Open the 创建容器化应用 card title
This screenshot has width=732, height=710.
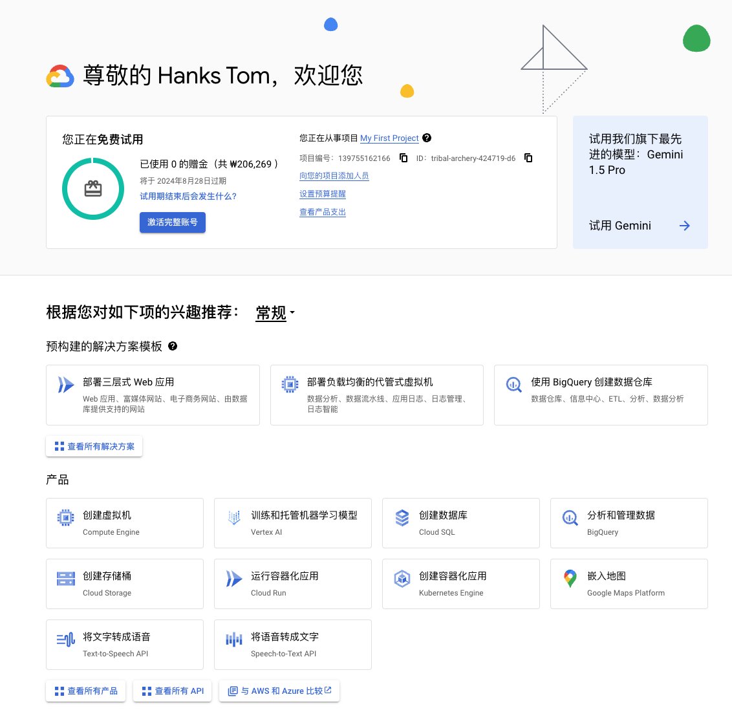453,576
